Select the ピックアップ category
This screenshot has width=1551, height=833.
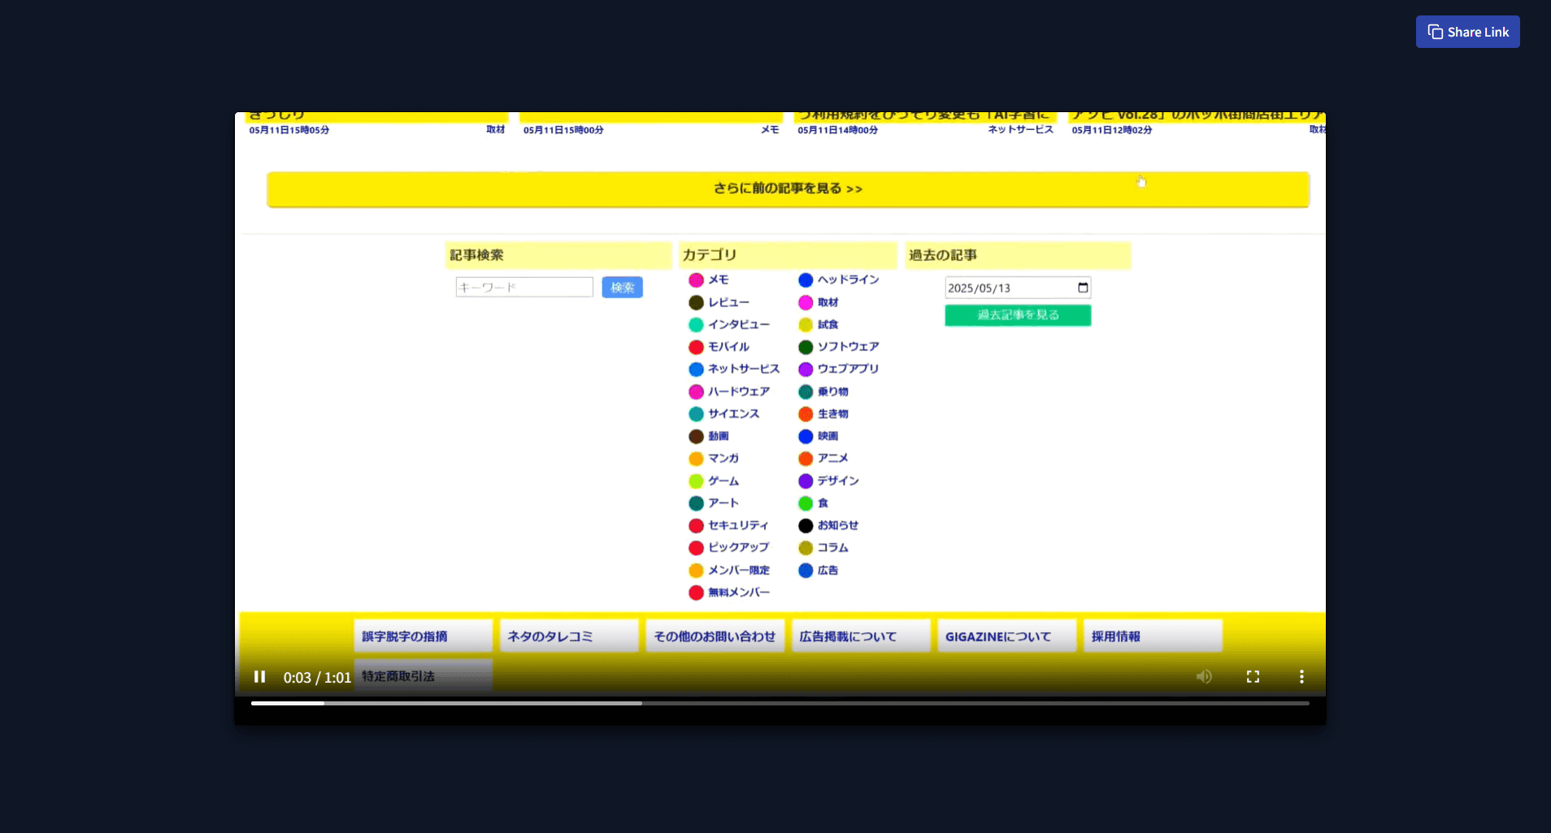point(729,548)
